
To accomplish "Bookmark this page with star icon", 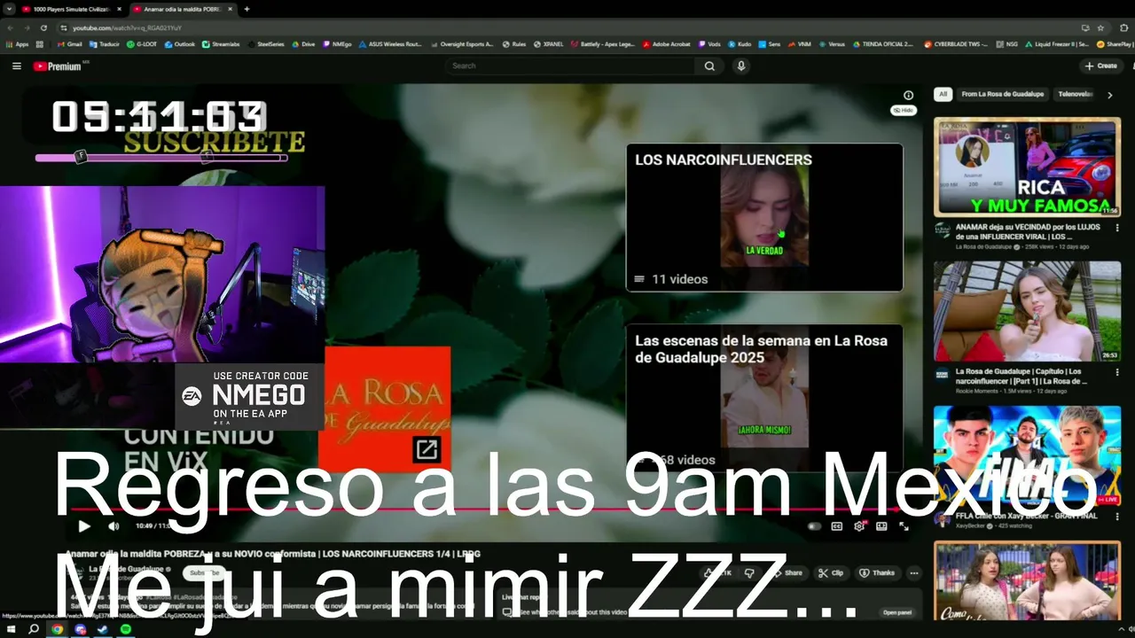I will (x=1100, y=27).
